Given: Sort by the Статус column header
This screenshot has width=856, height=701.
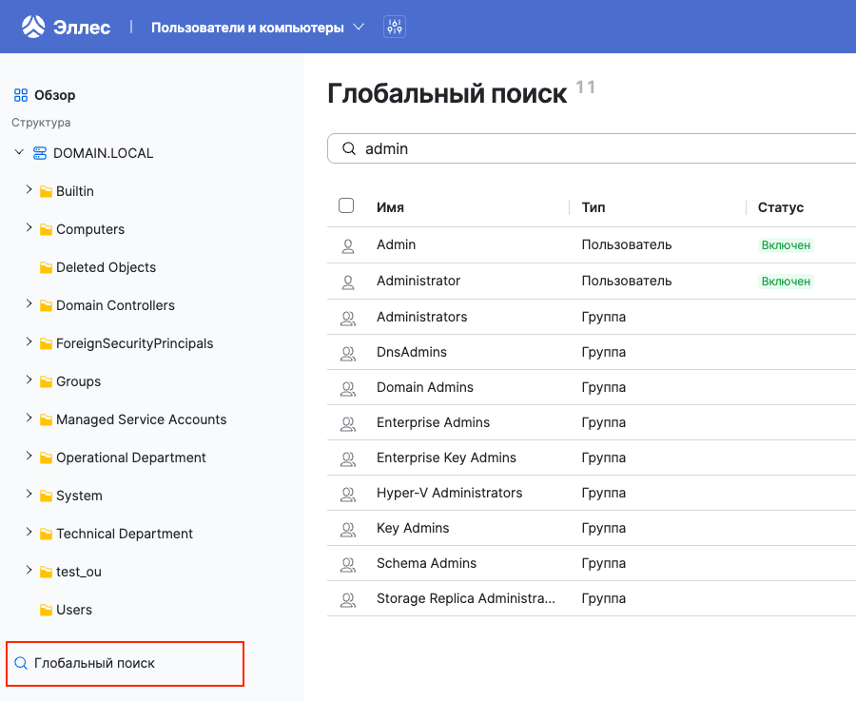Looking at the screenshot, I should pos(780,207).
